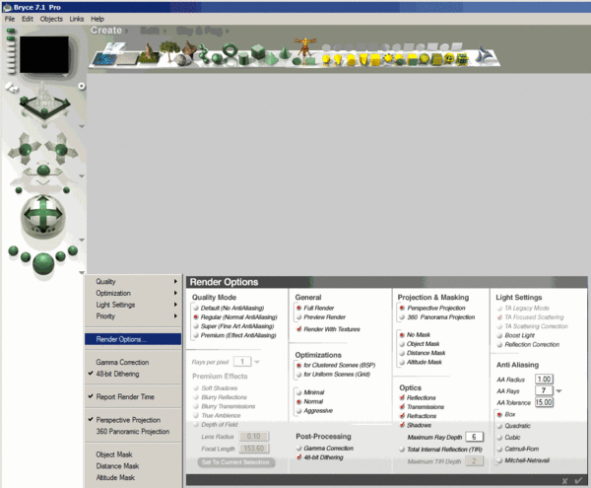591x488 pixels.
Task: Open the triangle menu below the camera crosses
Action: tap(82, 176)
